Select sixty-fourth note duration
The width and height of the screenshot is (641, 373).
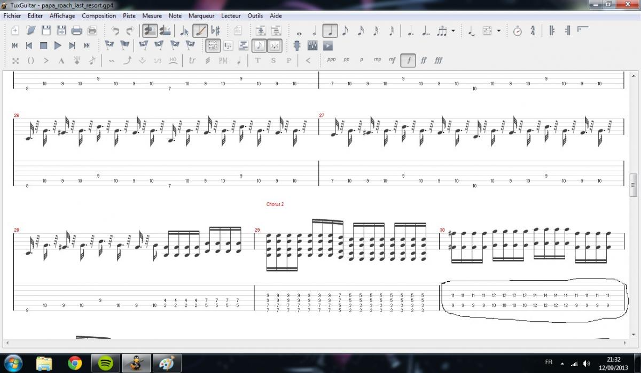click(392, 30)
